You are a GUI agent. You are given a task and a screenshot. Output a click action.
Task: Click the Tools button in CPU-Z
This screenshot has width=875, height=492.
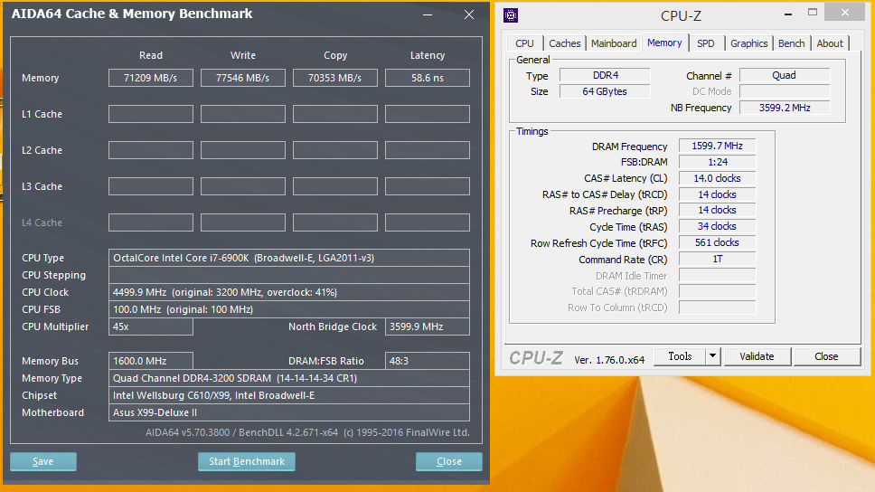coord(680,356)
